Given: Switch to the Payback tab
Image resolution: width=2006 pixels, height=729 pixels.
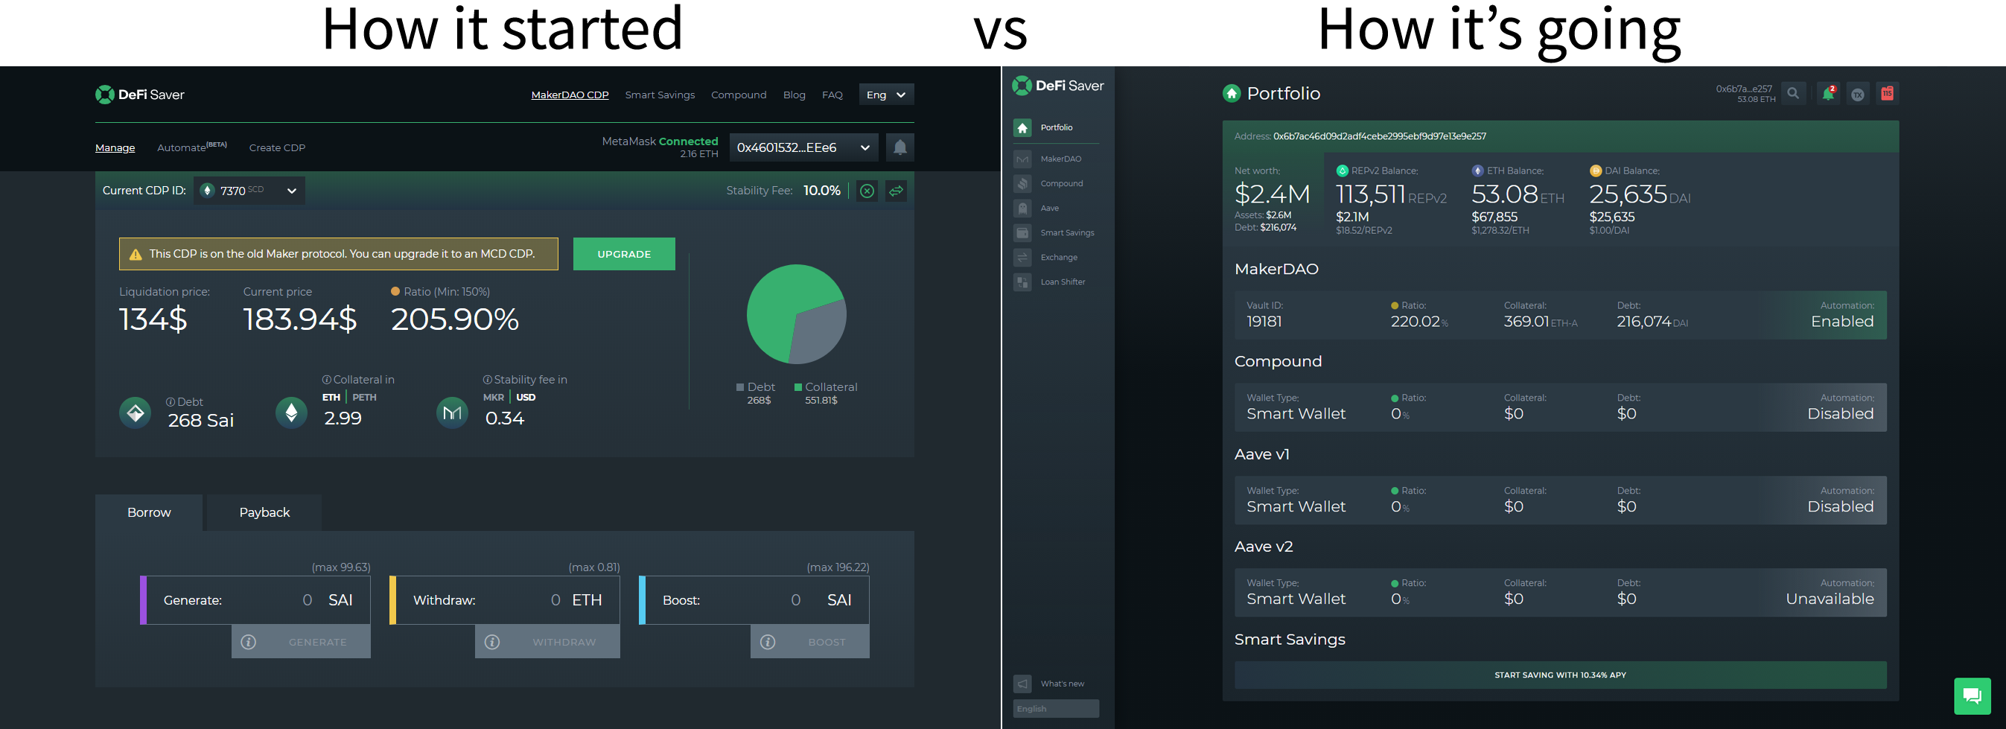Looking at the screenshot, I should pos(264,512).
